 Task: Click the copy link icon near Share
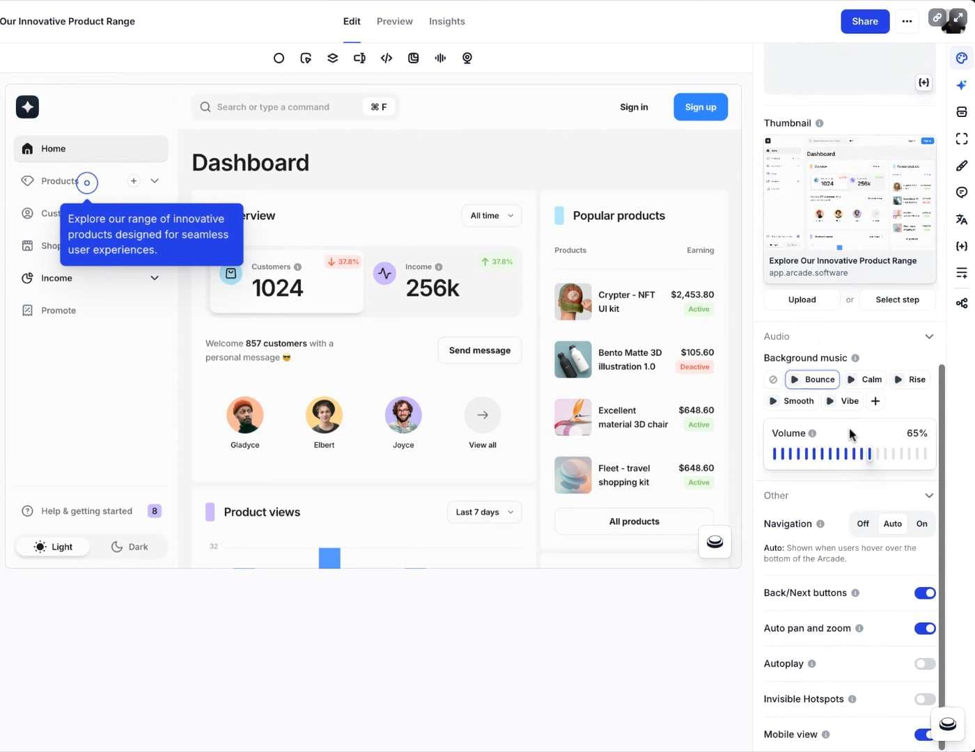pyautogui.click(x=937, y=18)
